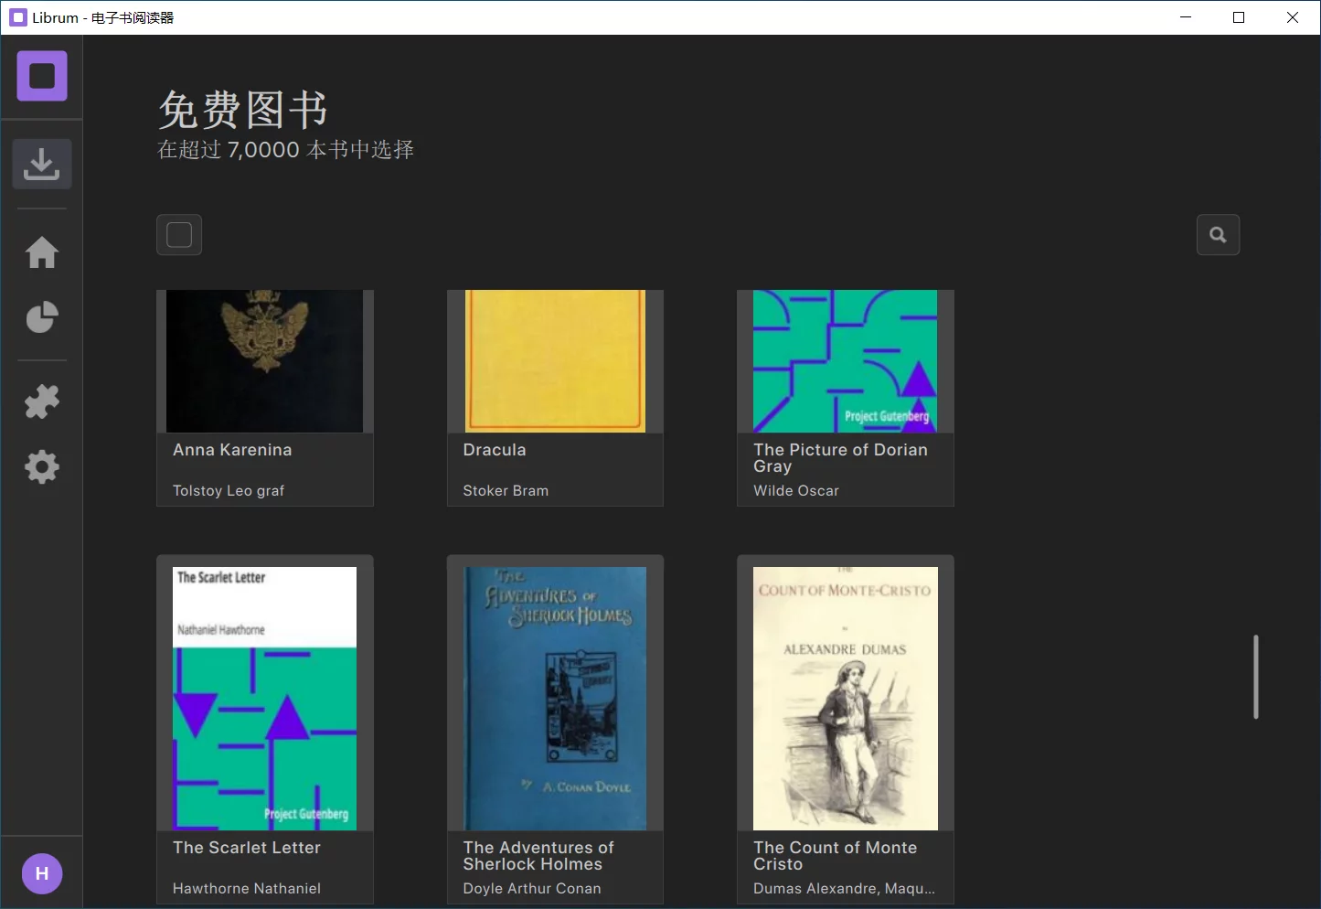Open the free books download page

coord(42,165)
